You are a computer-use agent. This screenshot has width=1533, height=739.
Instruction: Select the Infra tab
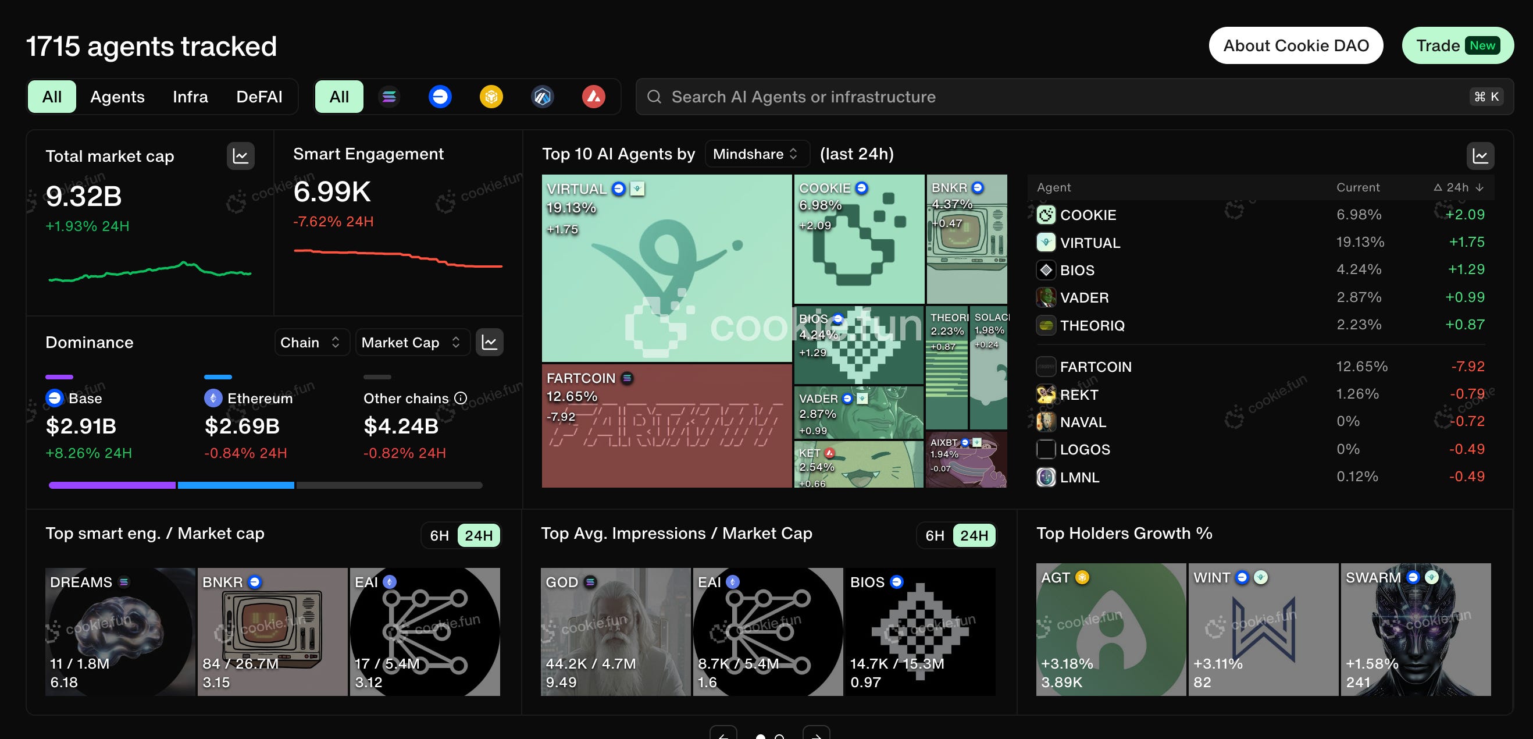(190, 97)
